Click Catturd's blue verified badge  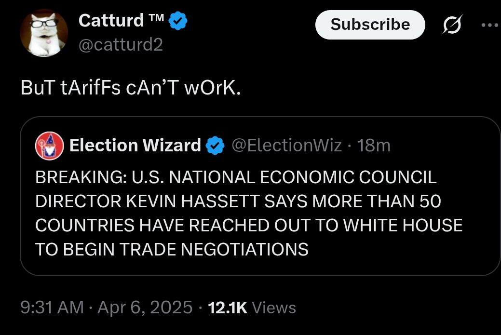pyautogui.click(x=178, y=21)
